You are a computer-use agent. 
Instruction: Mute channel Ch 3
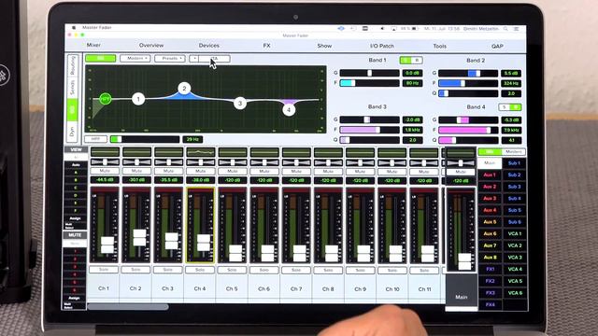pos(168,171)
